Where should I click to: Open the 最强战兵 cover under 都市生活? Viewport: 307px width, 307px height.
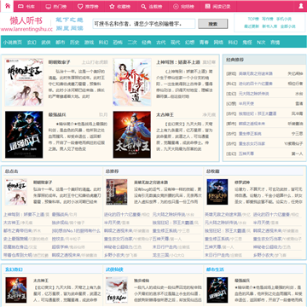point(217,290)
